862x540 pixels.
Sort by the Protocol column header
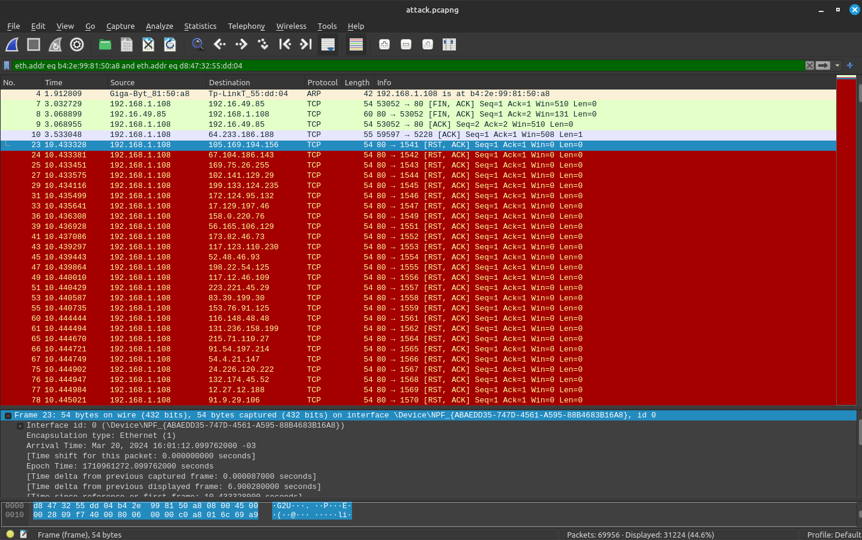tap(323, 82)
